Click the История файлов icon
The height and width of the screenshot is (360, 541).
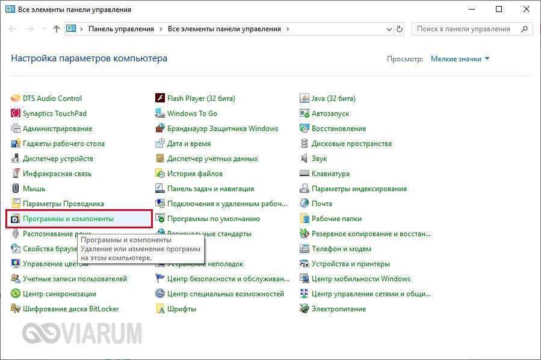click(160, 174)
